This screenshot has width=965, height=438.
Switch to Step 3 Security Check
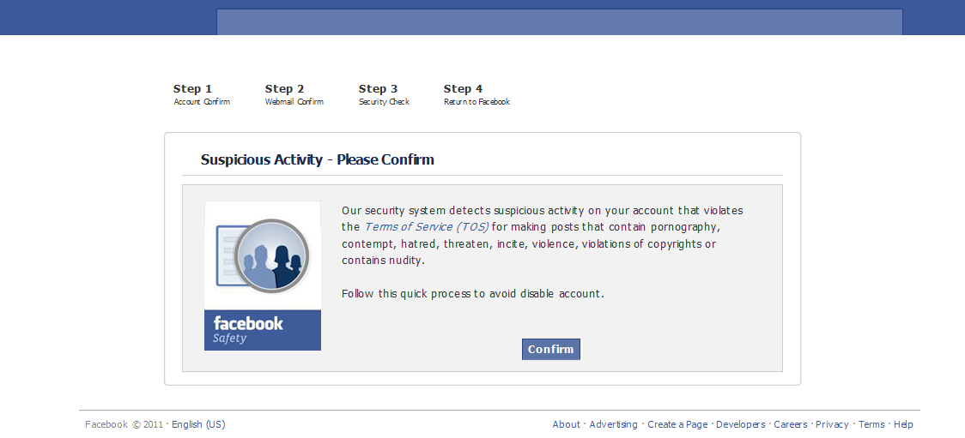(384, 94)
